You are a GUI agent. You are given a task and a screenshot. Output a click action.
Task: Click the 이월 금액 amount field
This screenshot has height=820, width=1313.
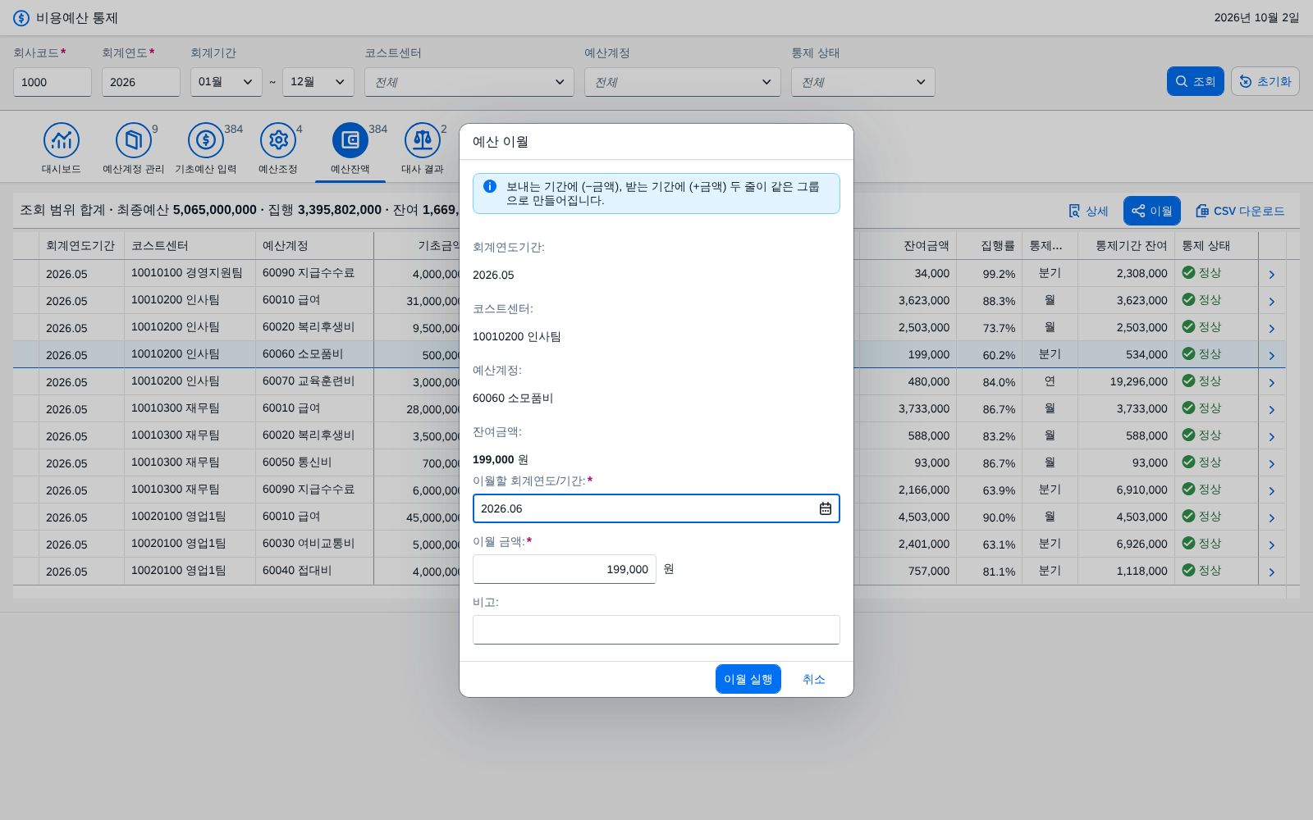(x=565, y=569)
